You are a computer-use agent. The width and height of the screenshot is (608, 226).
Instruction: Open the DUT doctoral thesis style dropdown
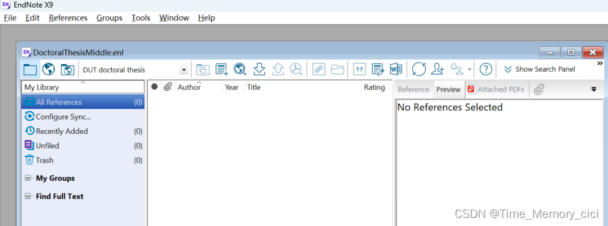(184, 70)
